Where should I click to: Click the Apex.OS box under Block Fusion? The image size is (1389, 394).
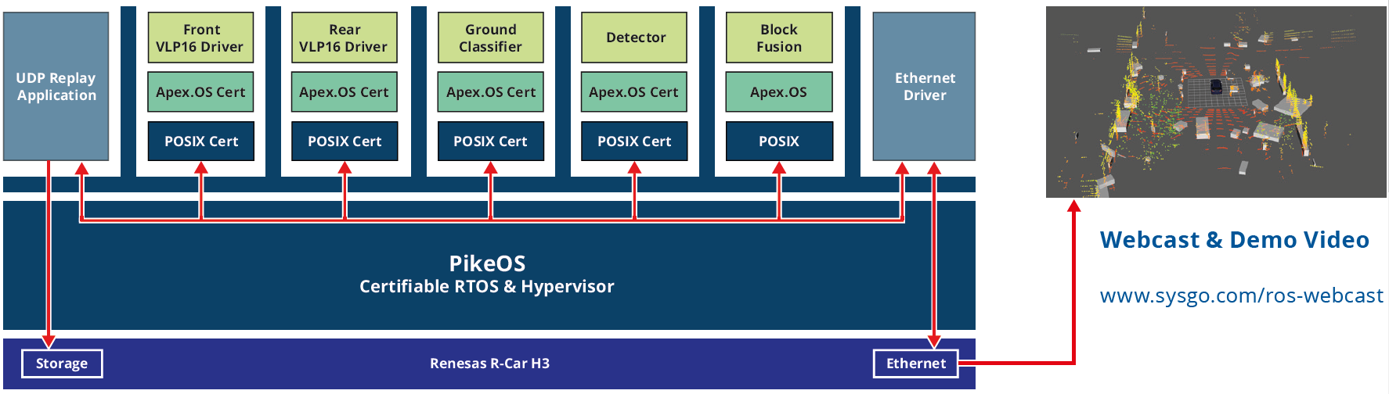(779, 91)
